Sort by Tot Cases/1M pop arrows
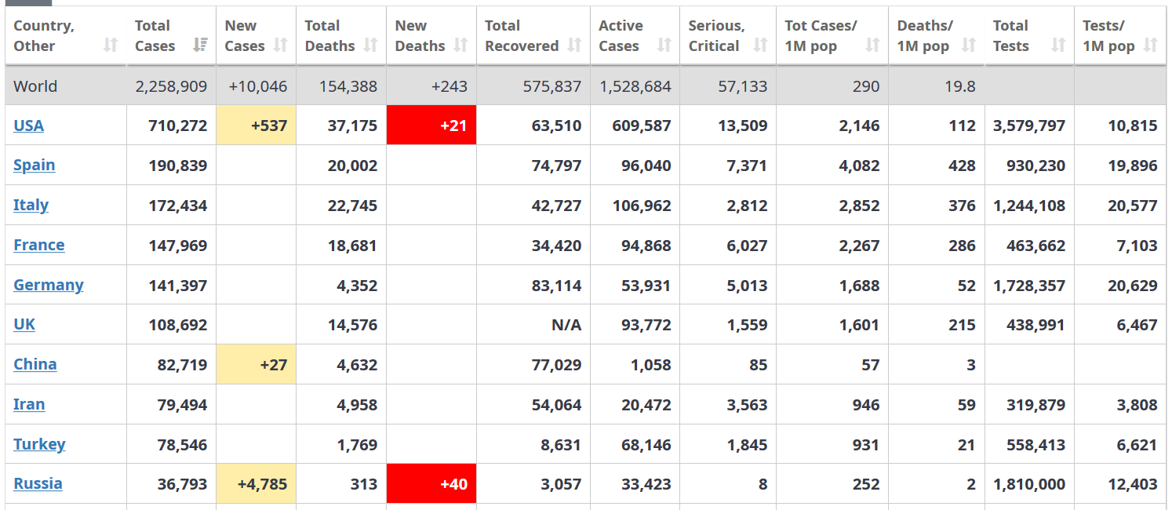 pyautogui.click(x=872, y=46)
